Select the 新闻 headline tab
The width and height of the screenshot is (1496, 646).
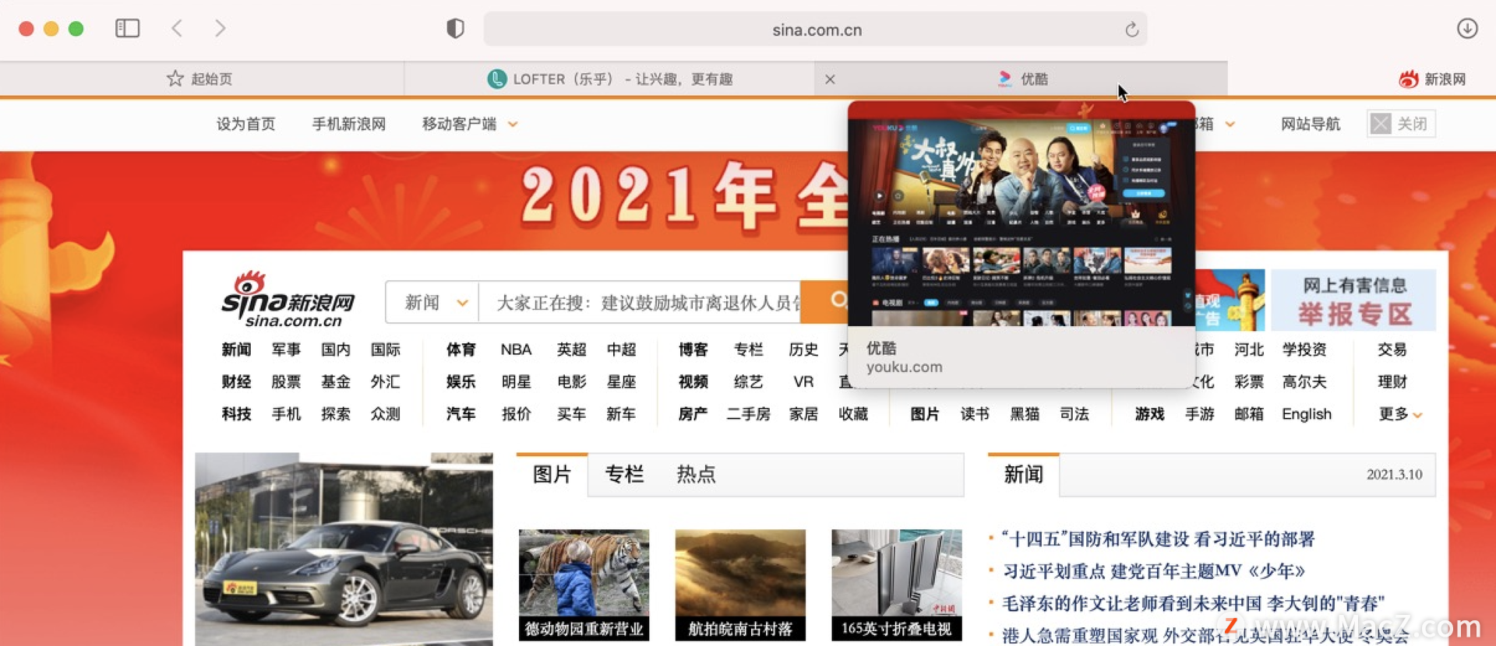click(1023, 474)
